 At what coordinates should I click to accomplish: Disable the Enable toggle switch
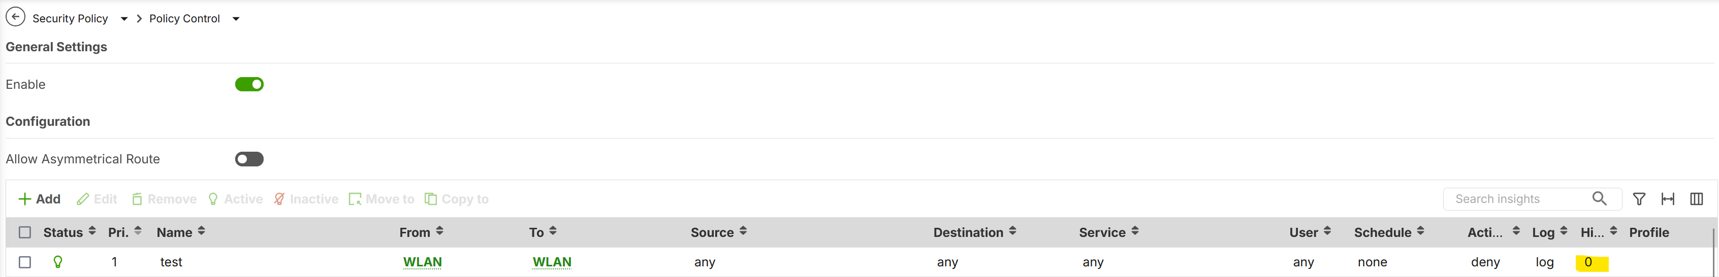click(x=249, y=85)
